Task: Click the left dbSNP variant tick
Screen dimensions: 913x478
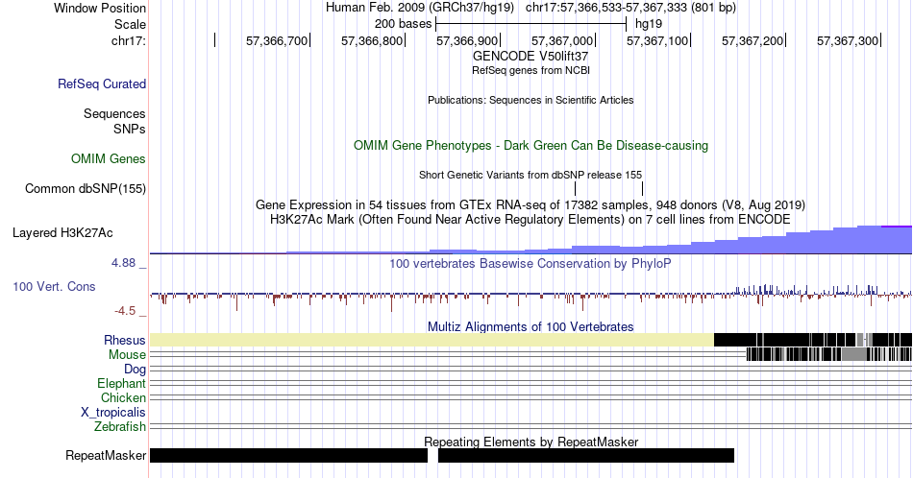Action: click(576, 188)
